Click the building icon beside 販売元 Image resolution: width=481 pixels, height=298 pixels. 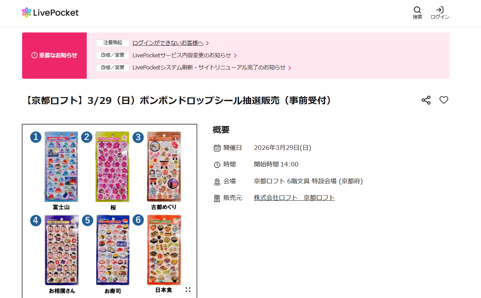click(217, 198)
